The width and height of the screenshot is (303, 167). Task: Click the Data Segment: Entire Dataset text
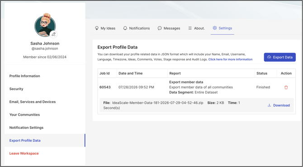coord(194,92)
